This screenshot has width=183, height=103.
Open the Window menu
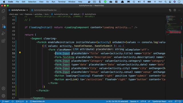[x=72, y=2]
